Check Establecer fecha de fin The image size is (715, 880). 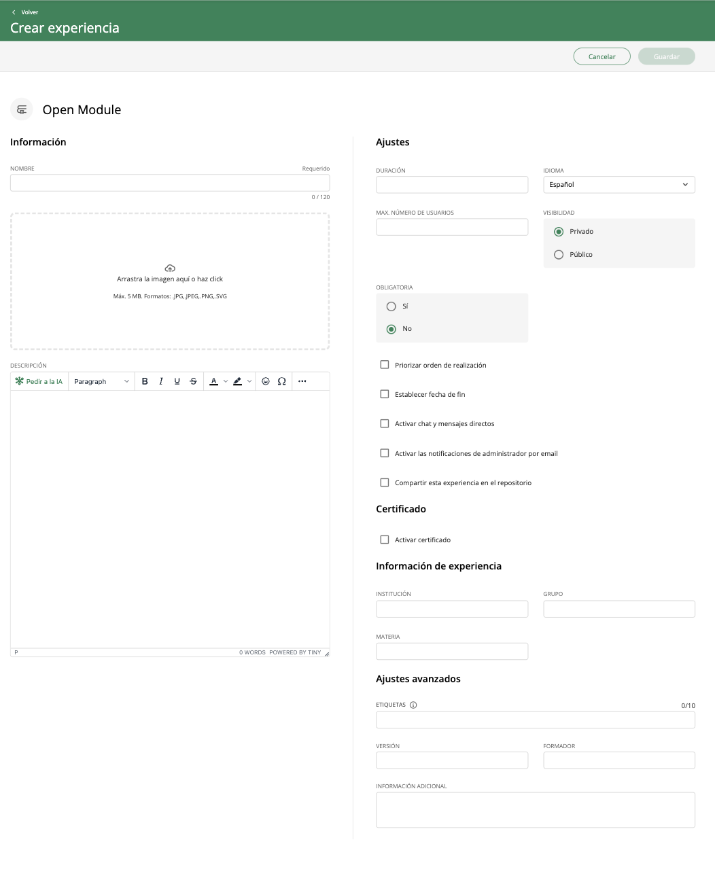pos(385,394)
